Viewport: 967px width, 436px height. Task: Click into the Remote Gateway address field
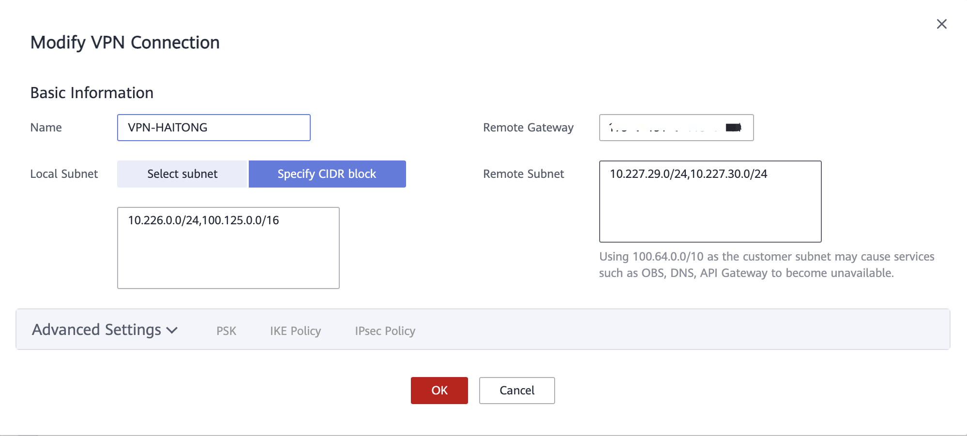[676, 128]
